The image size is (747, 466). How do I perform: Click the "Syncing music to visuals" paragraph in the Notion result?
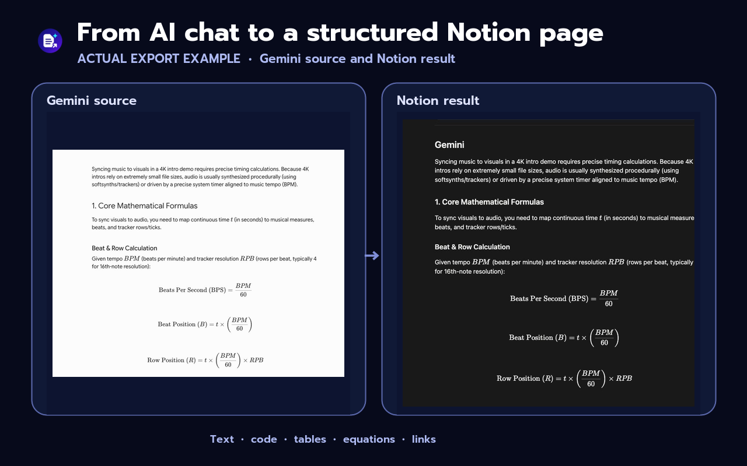pos(564,171)
